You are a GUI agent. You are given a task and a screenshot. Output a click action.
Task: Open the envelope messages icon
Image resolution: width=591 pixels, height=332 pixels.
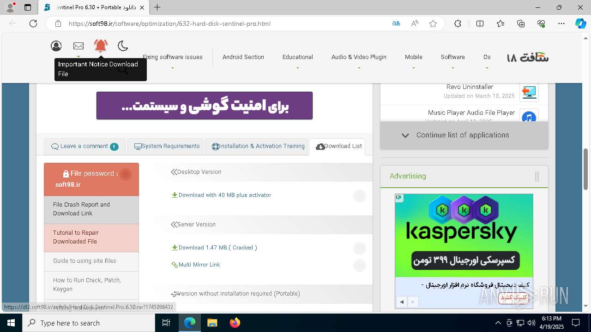coord(78,46)
